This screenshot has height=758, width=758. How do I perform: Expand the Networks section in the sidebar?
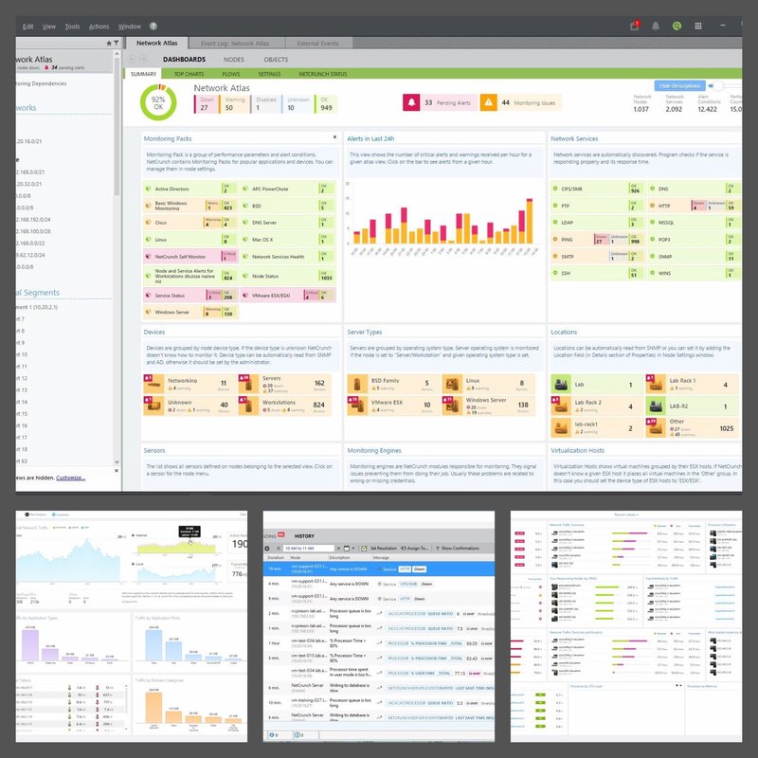[27, 107]
